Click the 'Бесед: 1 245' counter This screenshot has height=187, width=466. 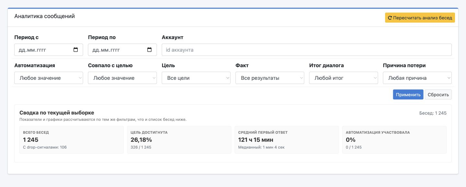(x=433, y=113)
